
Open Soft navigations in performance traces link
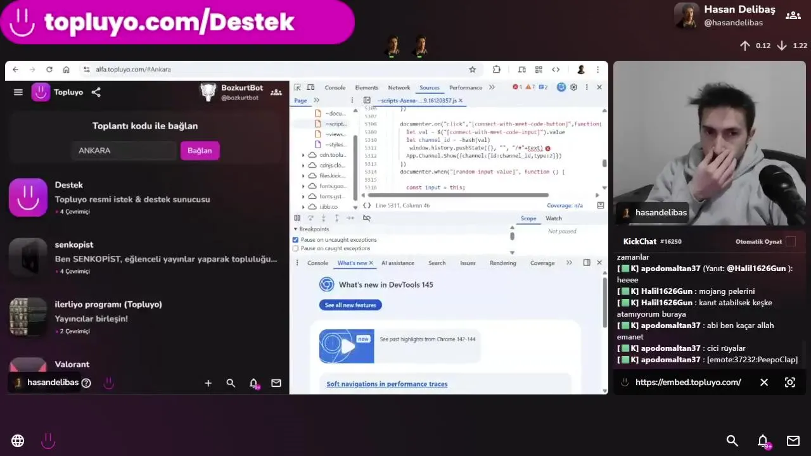[387, 384]
